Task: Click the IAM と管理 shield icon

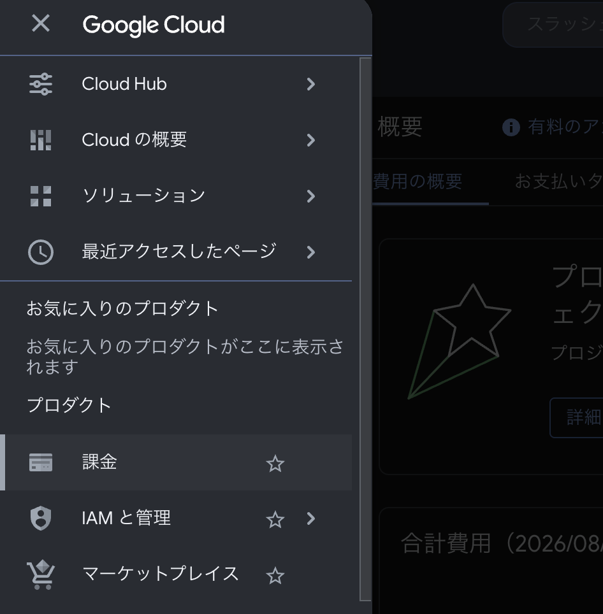Action: (41, 518)
